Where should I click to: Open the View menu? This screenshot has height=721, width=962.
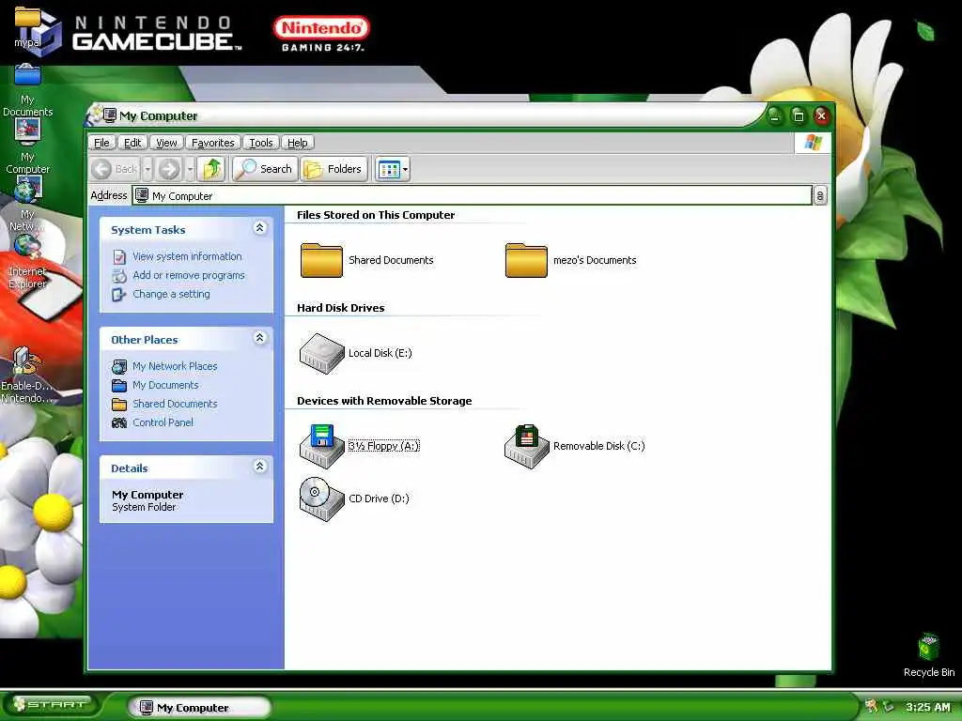166,143
